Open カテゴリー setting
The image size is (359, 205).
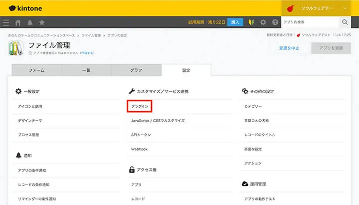(x=253, y=106)
